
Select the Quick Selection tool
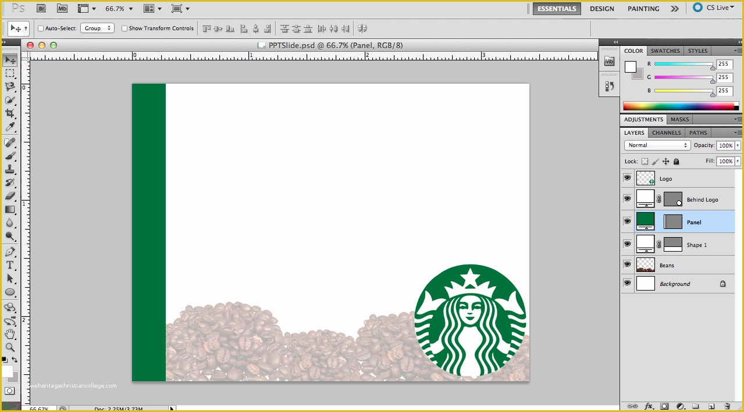10,100
